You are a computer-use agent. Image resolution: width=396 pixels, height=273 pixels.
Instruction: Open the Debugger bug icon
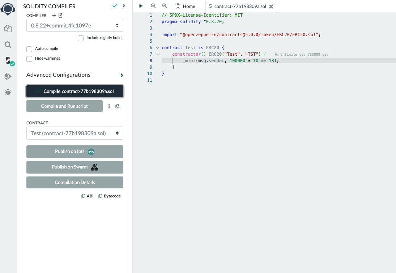point(8,92)
